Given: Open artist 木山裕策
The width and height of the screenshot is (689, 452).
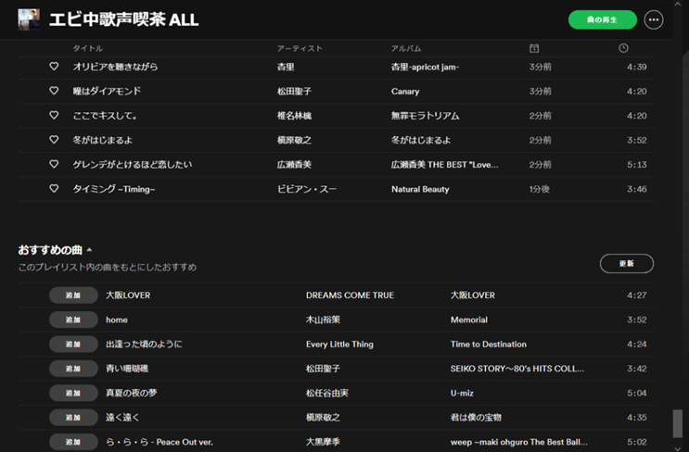Looking at the screenshot, I should 323,320.
